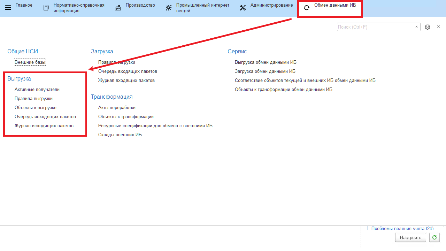Viewport: 446px width, 251px height.
Task: Open settings gear next to search
Action: 428,27
